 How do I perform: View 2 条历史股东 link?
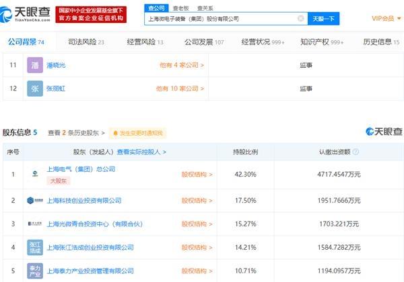pos(77,133)
